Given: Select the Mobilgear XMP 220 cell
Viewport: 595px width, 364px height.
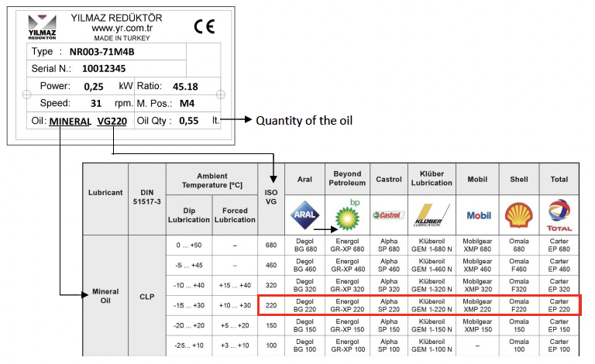Looking at the screenshot, I should [477, 304].
